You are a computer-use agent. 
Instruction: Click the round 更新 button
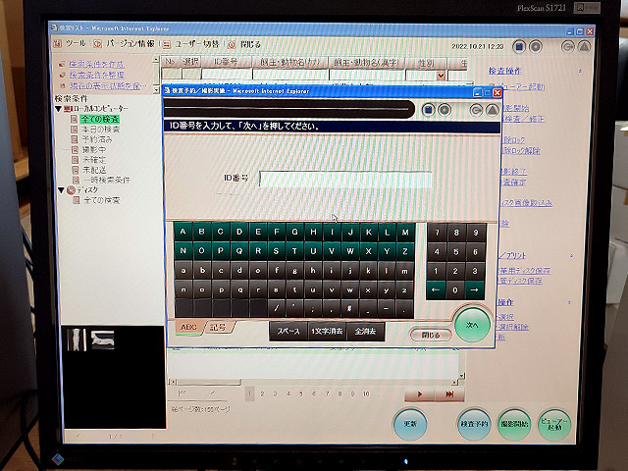click(x=410, y=424)
